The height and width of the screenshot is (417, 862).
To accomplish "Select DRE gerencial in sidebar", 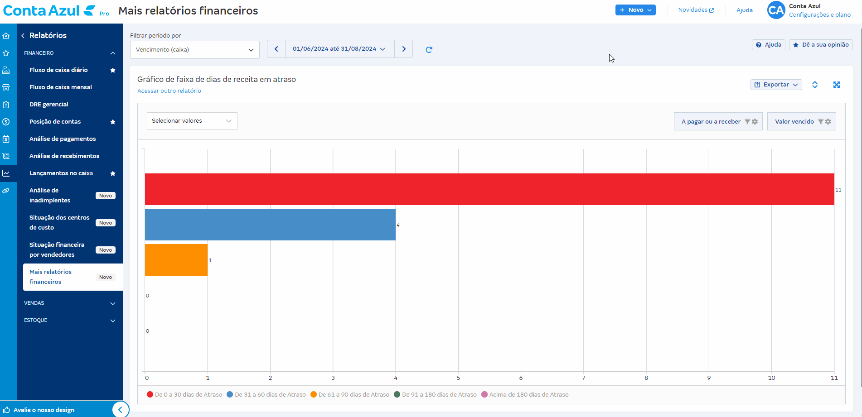I will pyautogui.click(x=49, y=105).
